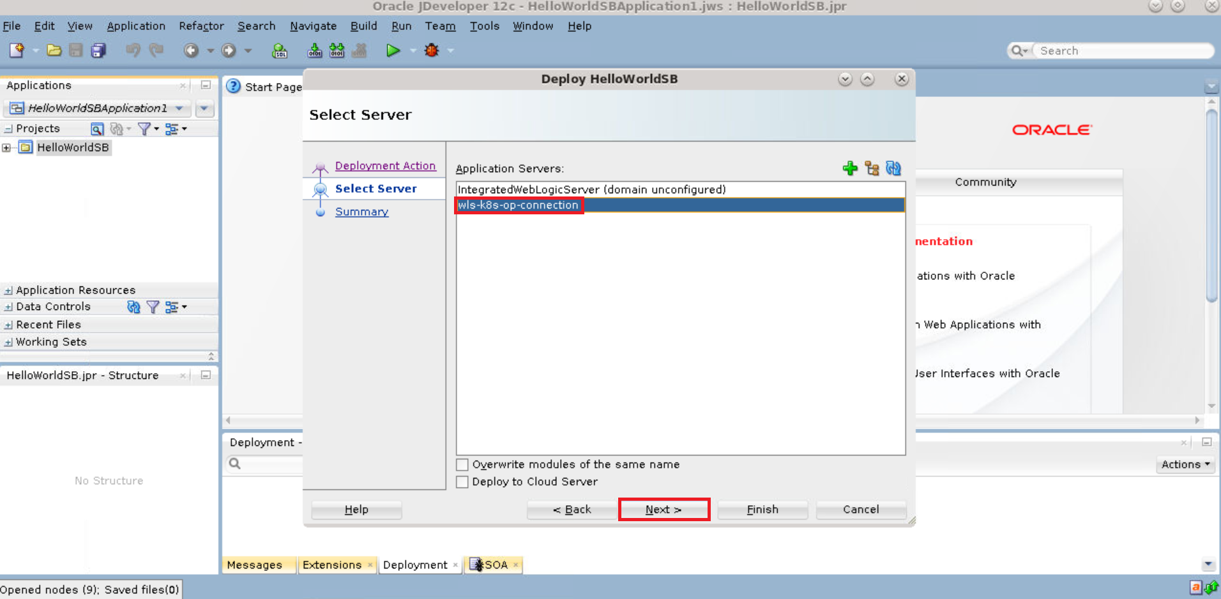1221x599 pixels.
Task: Go to the Summary step link
Action: (361, 212)
